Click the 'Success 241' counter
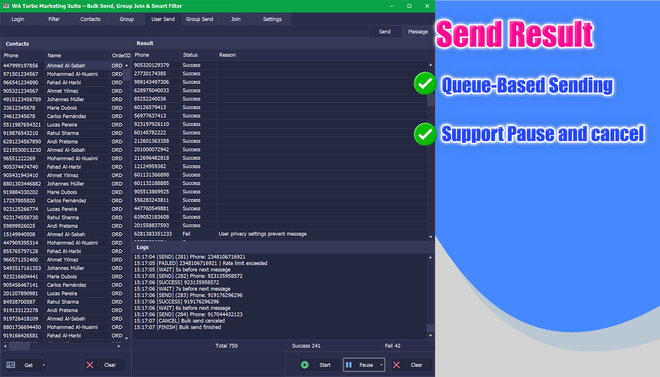This screenshot has width=660, height=377. 306,346
